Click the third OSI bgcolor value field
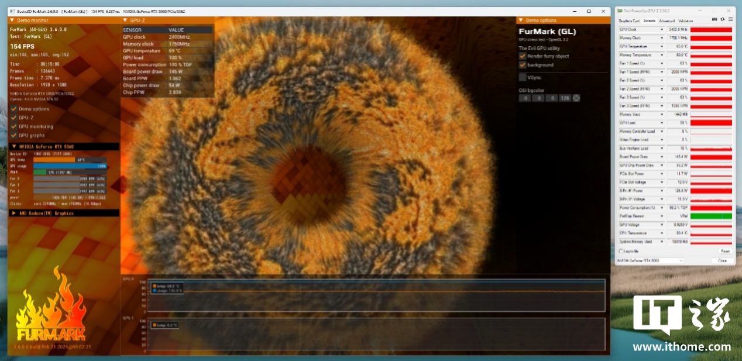The image size is (742, 361). [551, 98]
